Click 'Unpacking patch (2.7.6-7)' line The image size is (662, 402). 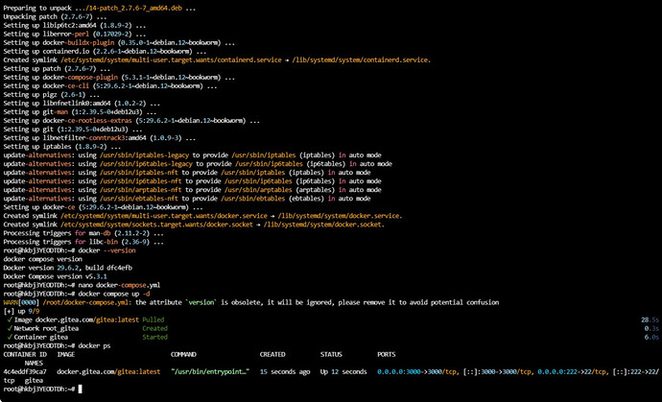pos(57,17)
